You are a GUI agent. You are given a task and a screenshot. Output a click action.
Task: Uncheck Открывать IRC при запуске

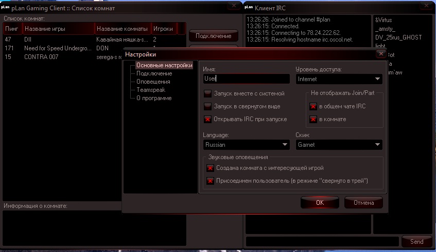(208, 119)
